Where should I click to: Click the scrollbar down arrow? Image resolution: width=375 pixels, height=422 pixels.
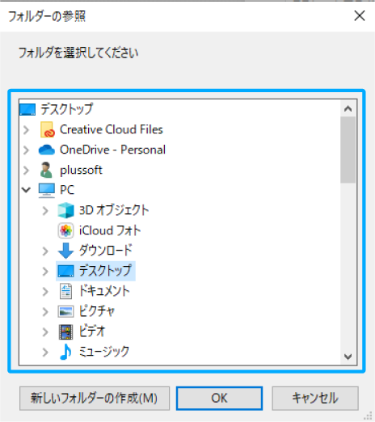click(348, 357)
